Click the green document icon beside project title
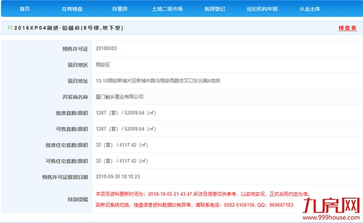The height and width of the screenshot is (223, 363). 10,27
